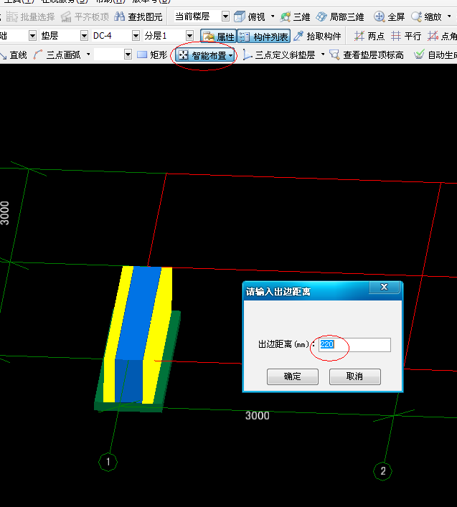Select the point-angle (点角) axis tool

441,36
